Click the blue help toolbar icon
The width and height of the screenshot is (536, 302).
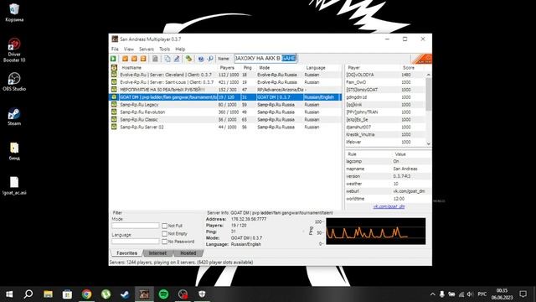(201, 59)
